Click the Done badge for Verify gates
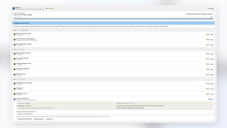 [208, 89]
